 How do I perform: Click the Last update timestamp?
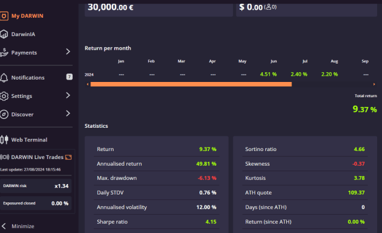(30, 169)
